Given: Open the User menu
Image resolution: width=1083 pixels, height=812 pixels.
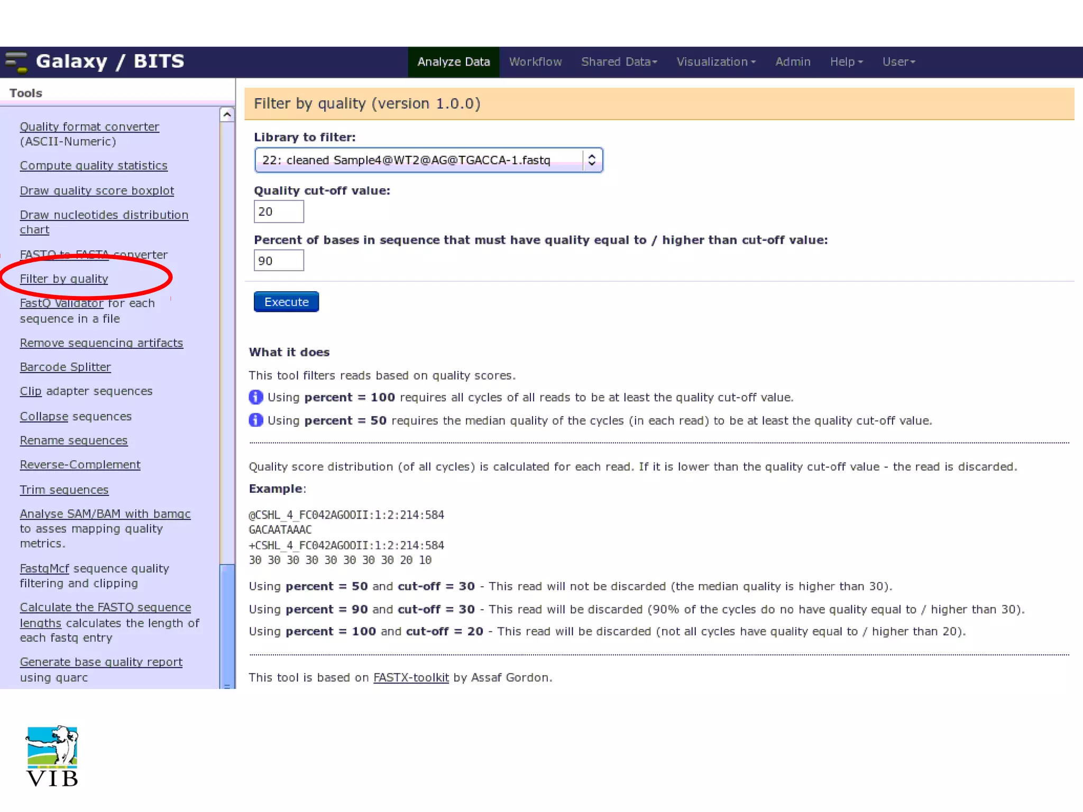Looking at the screenshot, I should click(x=898, y=62).
